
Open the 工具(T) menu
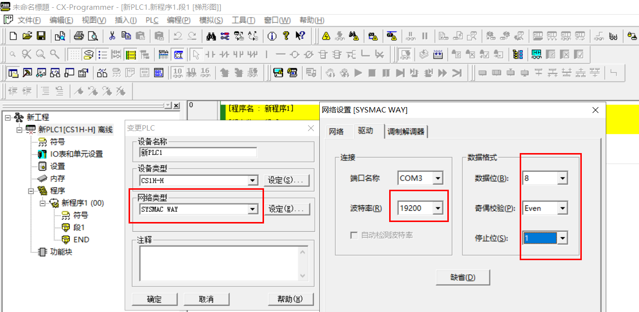[243, 20]
